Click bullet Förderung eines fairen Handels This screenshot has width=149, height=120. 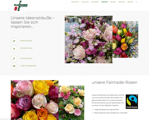[x=111, y=113]
